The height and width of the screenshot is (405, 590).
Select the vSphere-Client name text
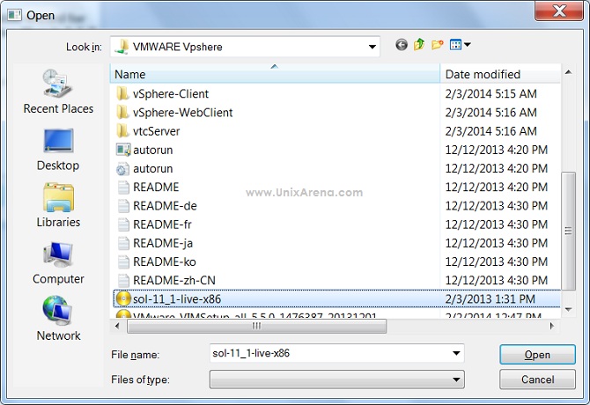(x=171, y=93)
